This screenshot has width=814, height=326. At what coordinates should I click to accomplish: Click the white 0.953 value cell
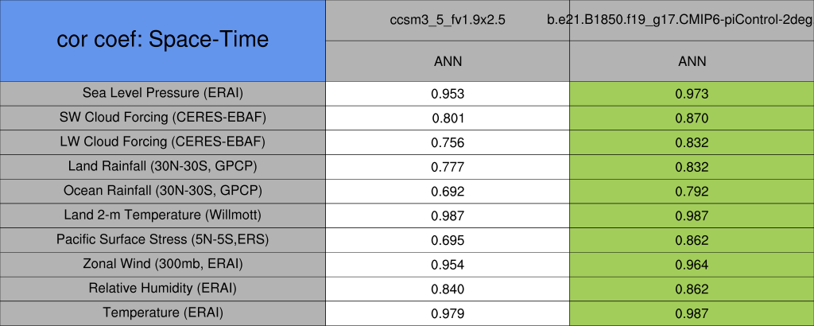[x=448, y=94]
